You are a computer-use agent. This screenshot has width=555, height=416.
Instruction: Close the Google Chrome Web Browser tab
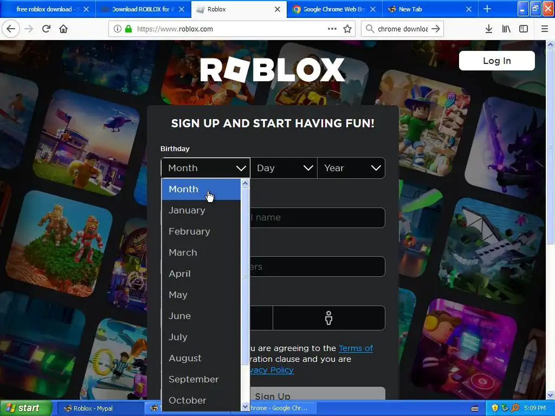click(x=373, y=9)
